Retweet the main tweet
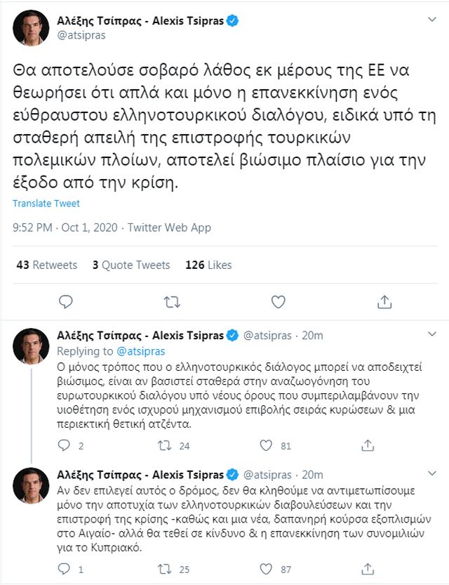 click(172, 302)
